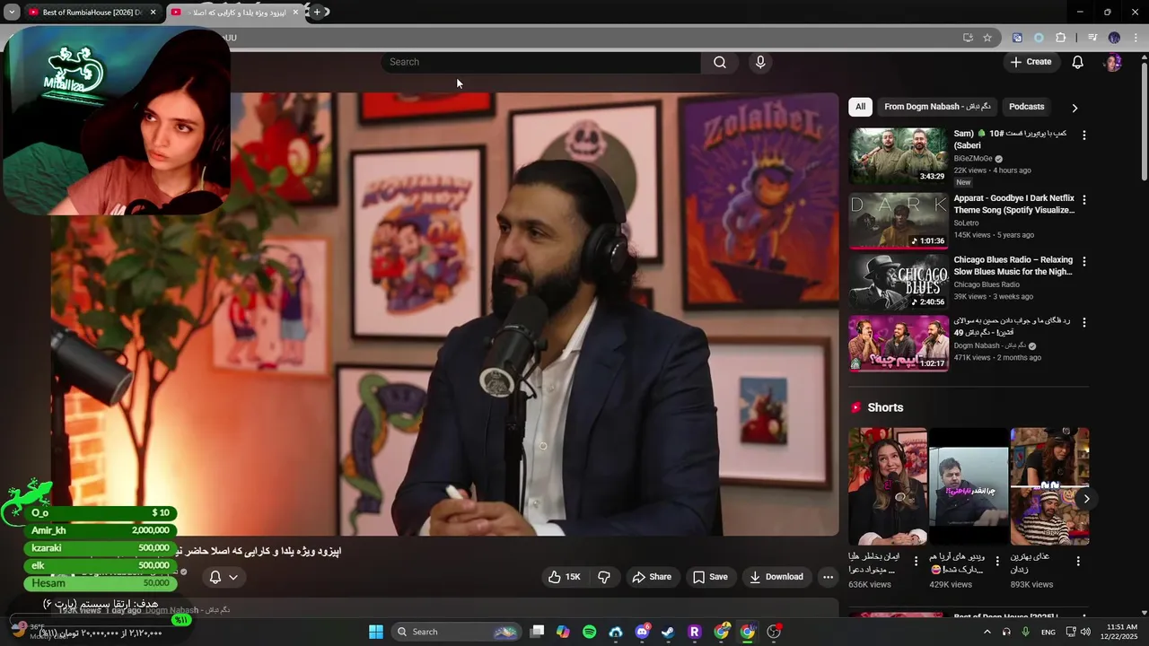Open more actions ellipsis under video

(829, 577)
